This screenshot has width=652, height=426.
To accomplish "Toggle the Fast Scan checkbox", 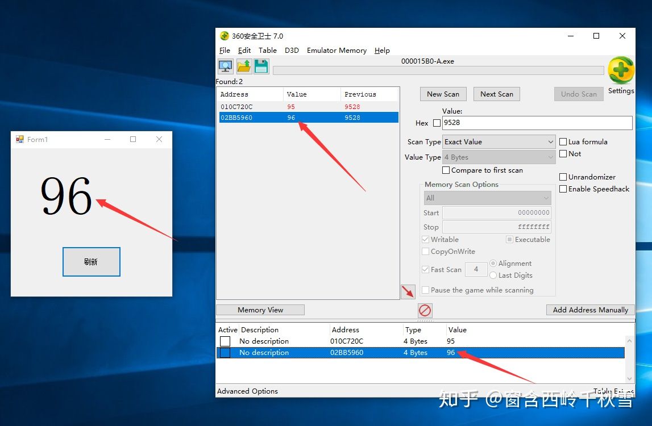I will click(425, 269).
